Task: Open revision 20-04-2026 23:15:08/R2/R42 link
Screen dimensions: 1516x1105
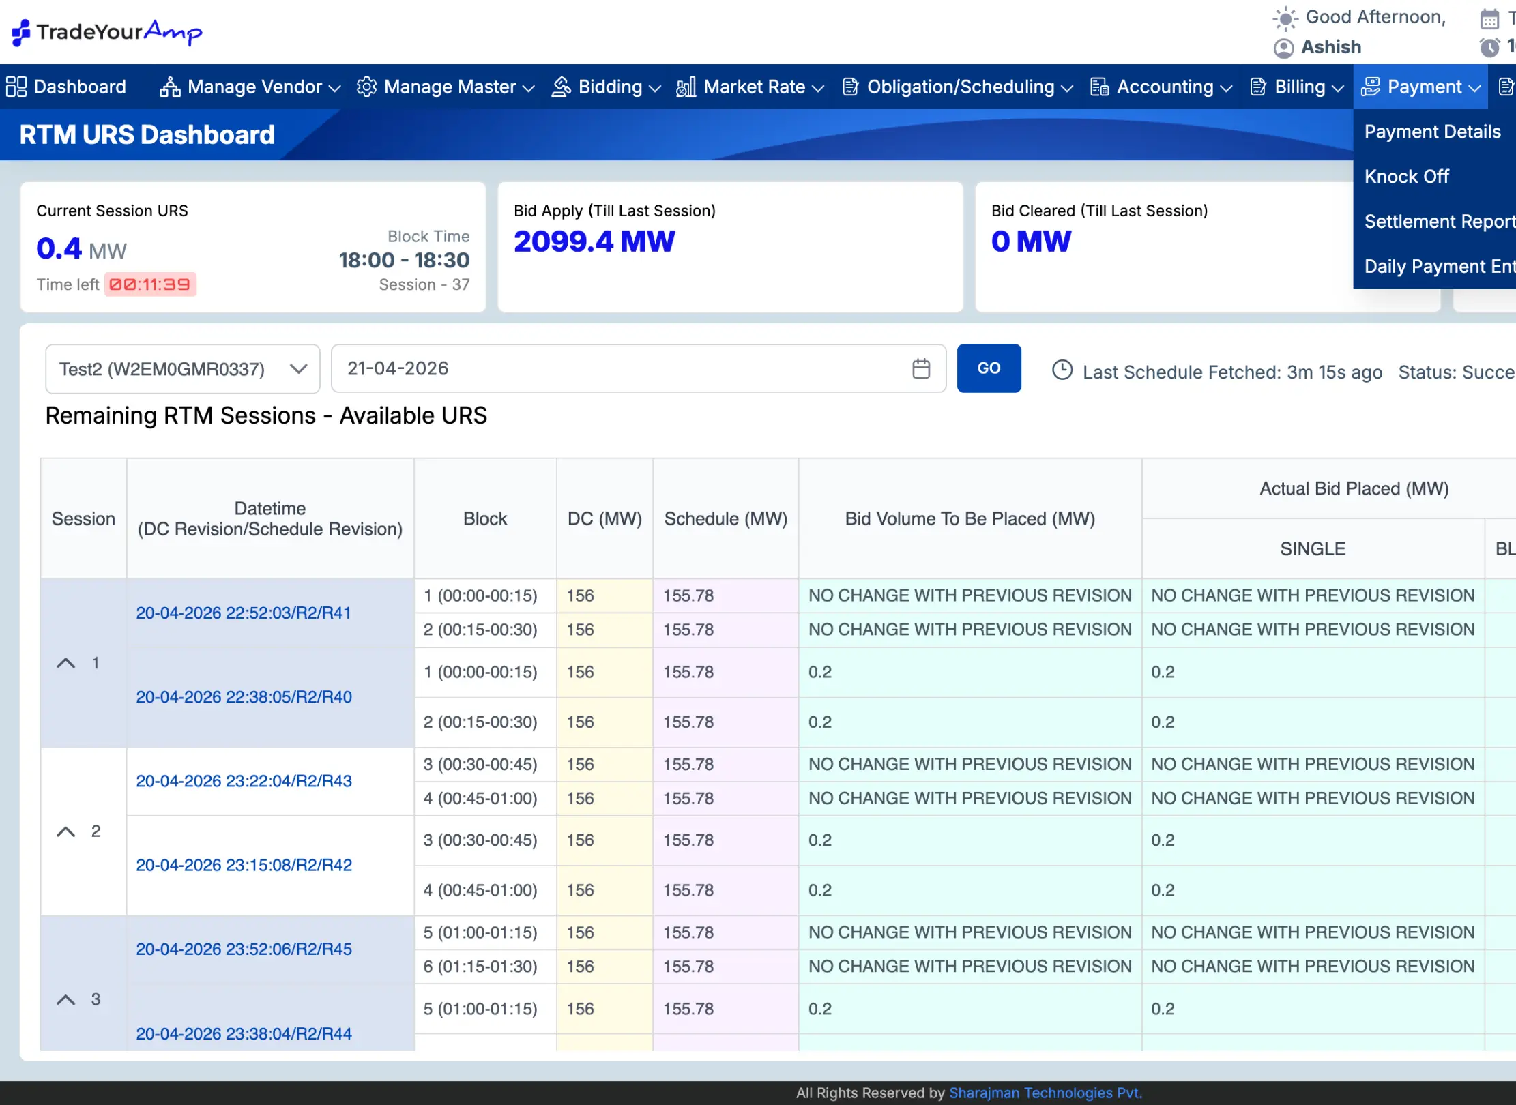Action: 244,865
